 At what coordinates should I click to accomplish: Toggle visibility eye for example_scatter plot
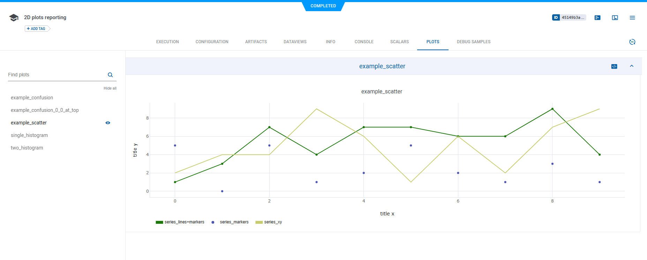[x=108, y=123]
